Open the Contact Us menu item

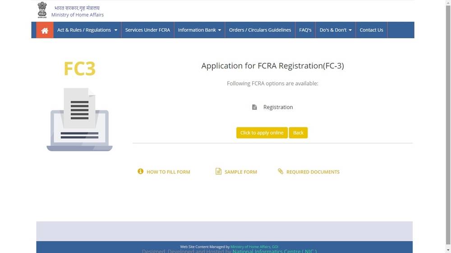[371, 30]
